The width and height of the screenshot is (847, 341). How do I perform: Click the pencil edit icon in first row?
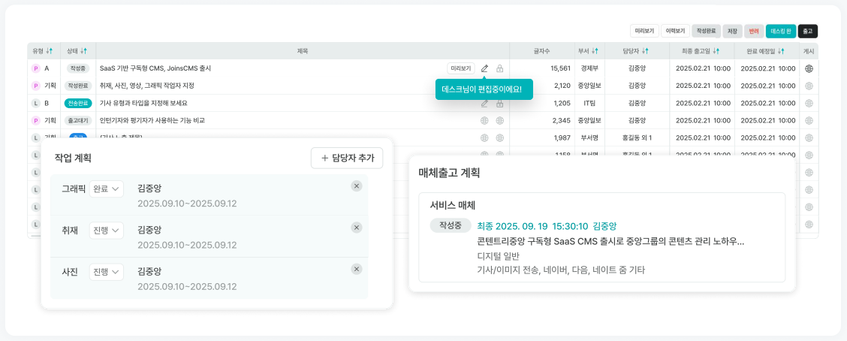click(x=484, y=68)
